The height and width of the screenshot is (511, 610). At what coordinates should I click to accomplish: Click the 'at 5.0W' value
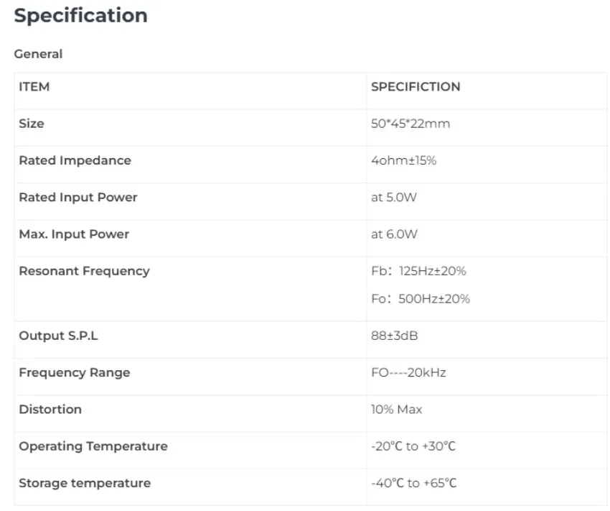(x=394, y=198)
